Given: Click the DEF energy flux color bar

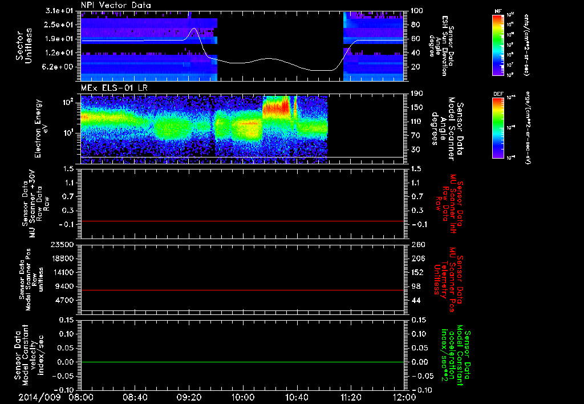Looking at the screenshot, I should (x=498, y=127).
